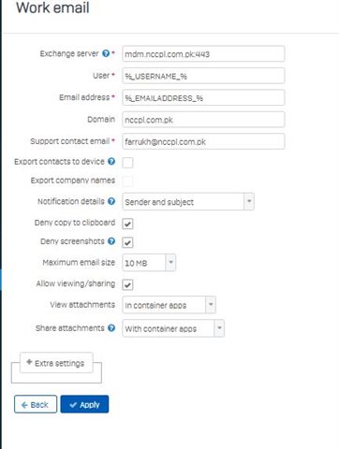339x449 pixels.
Task: Uncheck Deny copy to clipboard
Action: 127,224
